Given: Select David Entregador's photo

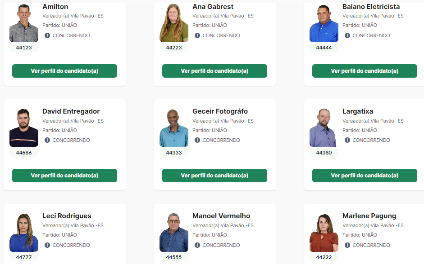Looking at the screenshot, I should pyautogui.click(x=24, y=128).
